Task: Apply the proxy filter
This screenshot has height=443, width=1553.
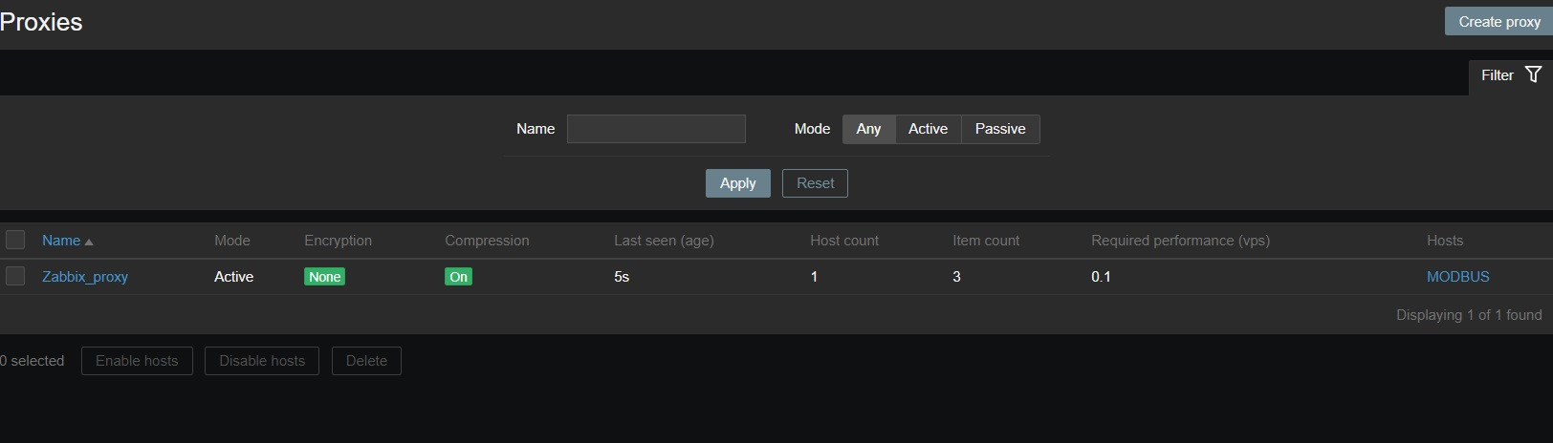Action: click(x=737, y=183)
